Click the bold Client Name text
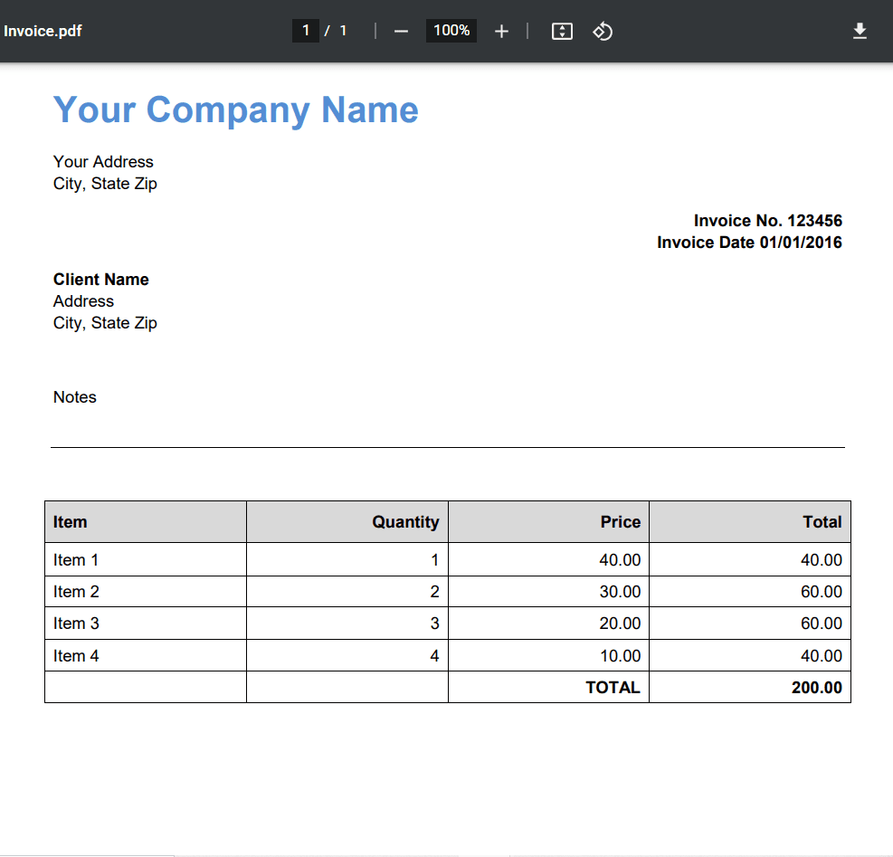This screenshot has height=857, width=893. (100, 280)
